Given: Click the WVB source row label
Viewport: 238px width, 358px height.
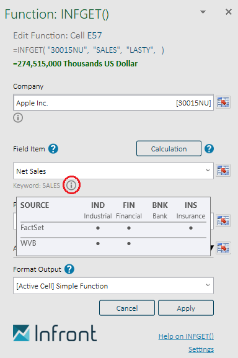Looking at the screenshot, I should (29, 243).
